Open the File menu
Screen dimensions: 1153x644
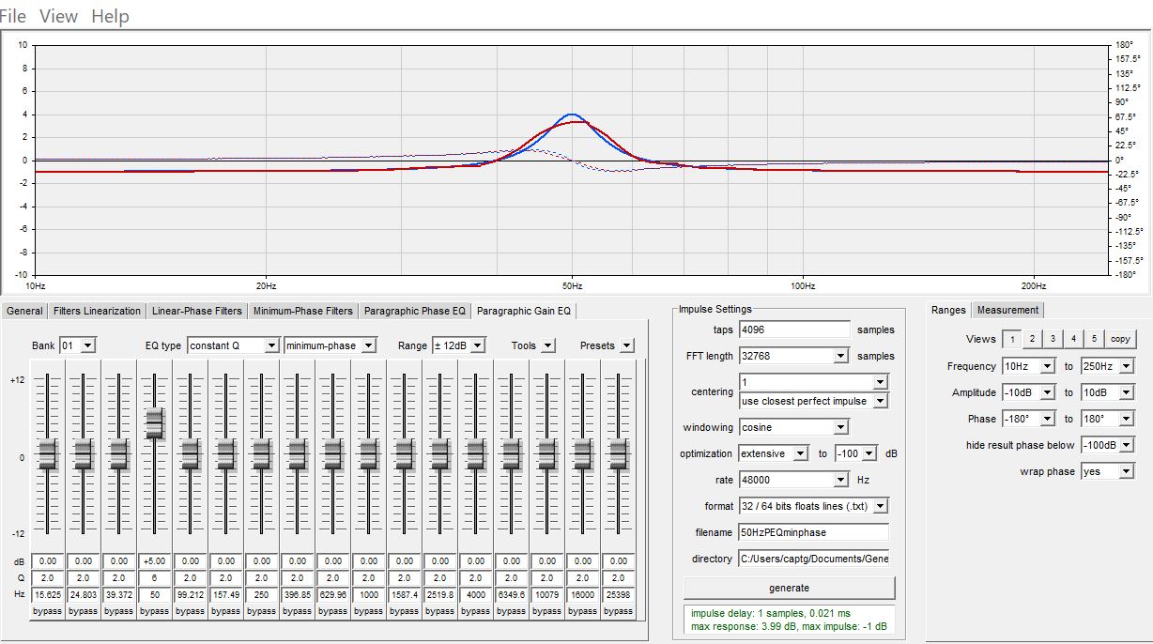pyautogui.click(x=13, y=16)
